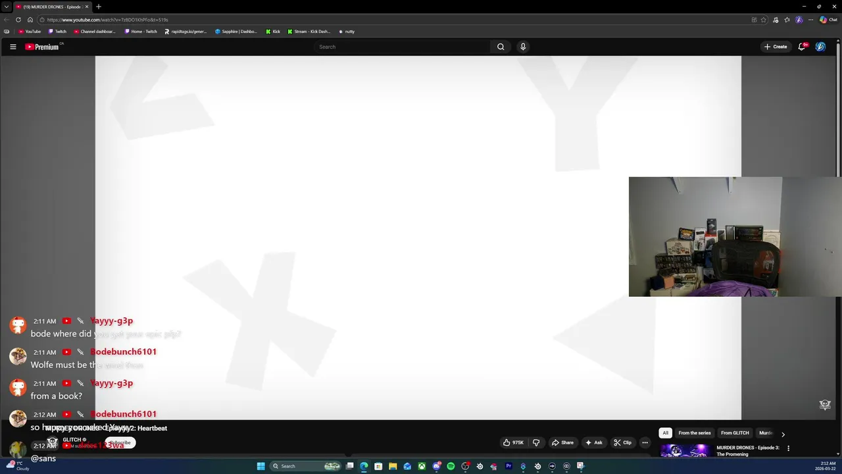Click the video player watermark logo
This screenshot has height=474, width=842.
tap(825, 405)
